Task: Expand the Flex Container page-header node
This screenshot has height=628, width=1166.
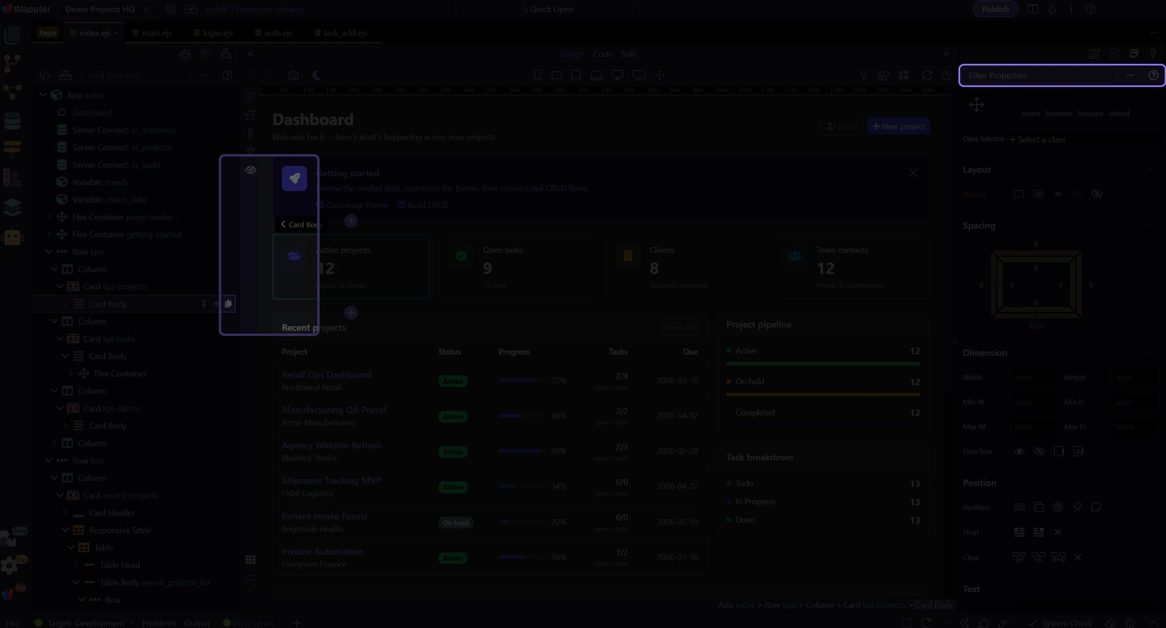Action: pyautogui.click(x=49, y=217)
